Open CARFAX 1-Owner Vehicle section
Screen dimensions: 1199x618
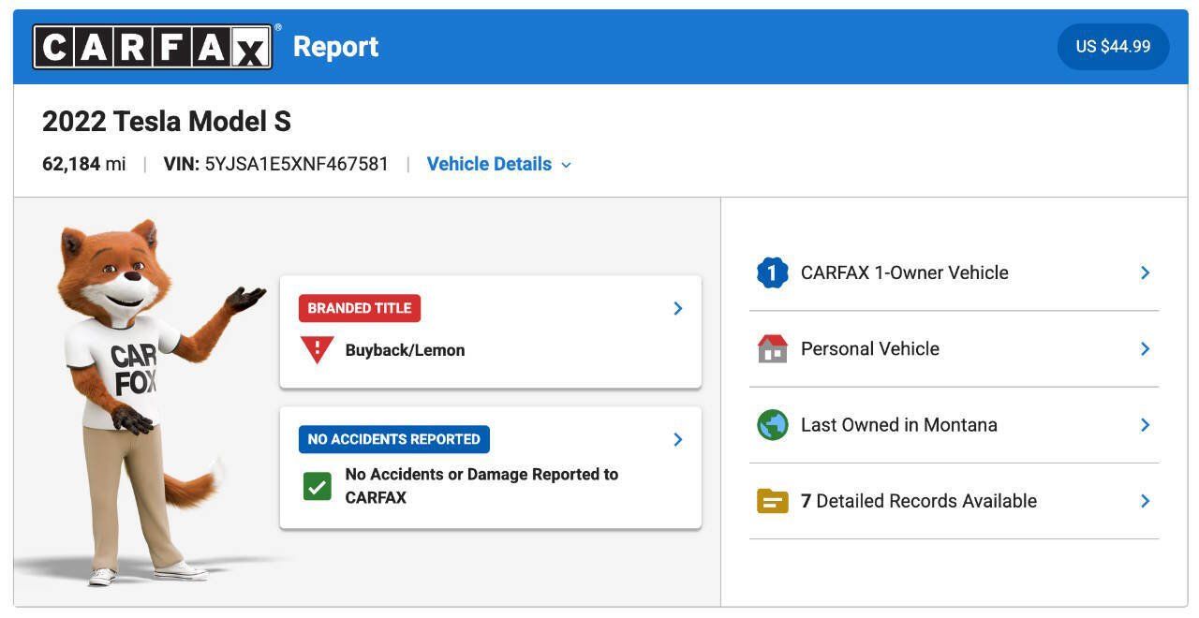(x=954, y=272)
